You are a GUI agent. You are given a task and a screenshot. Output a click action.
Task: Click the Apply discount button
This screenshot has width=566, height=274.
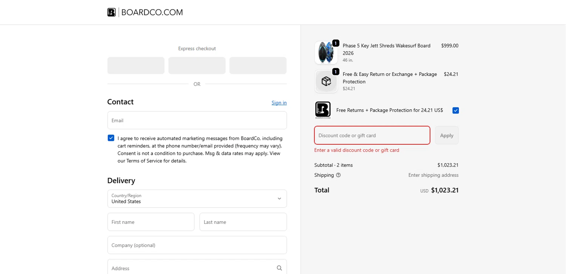click(x=447, y=135)
